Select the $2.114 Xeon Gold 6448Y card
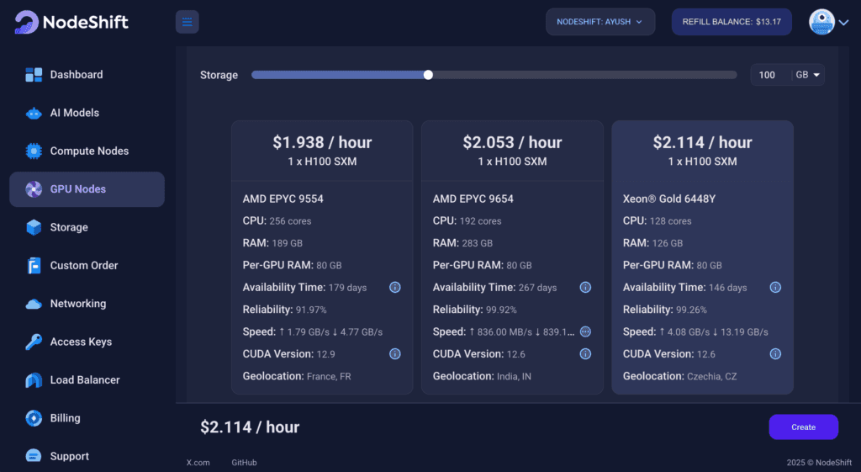Image resolution: width=861 pixels, height=472 pixels. click(702, 257)
